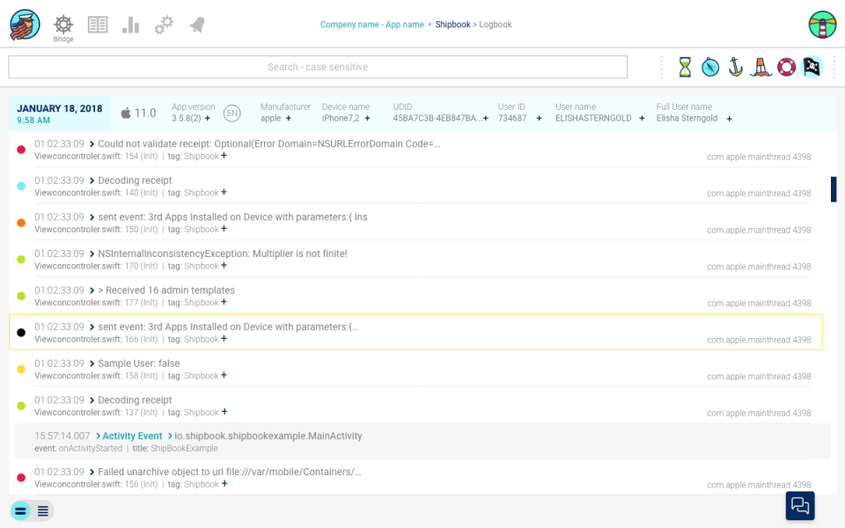This screenshot has height=528, width=845.
Task: Click thread text on Failed unarchive row
Action: 759,485
